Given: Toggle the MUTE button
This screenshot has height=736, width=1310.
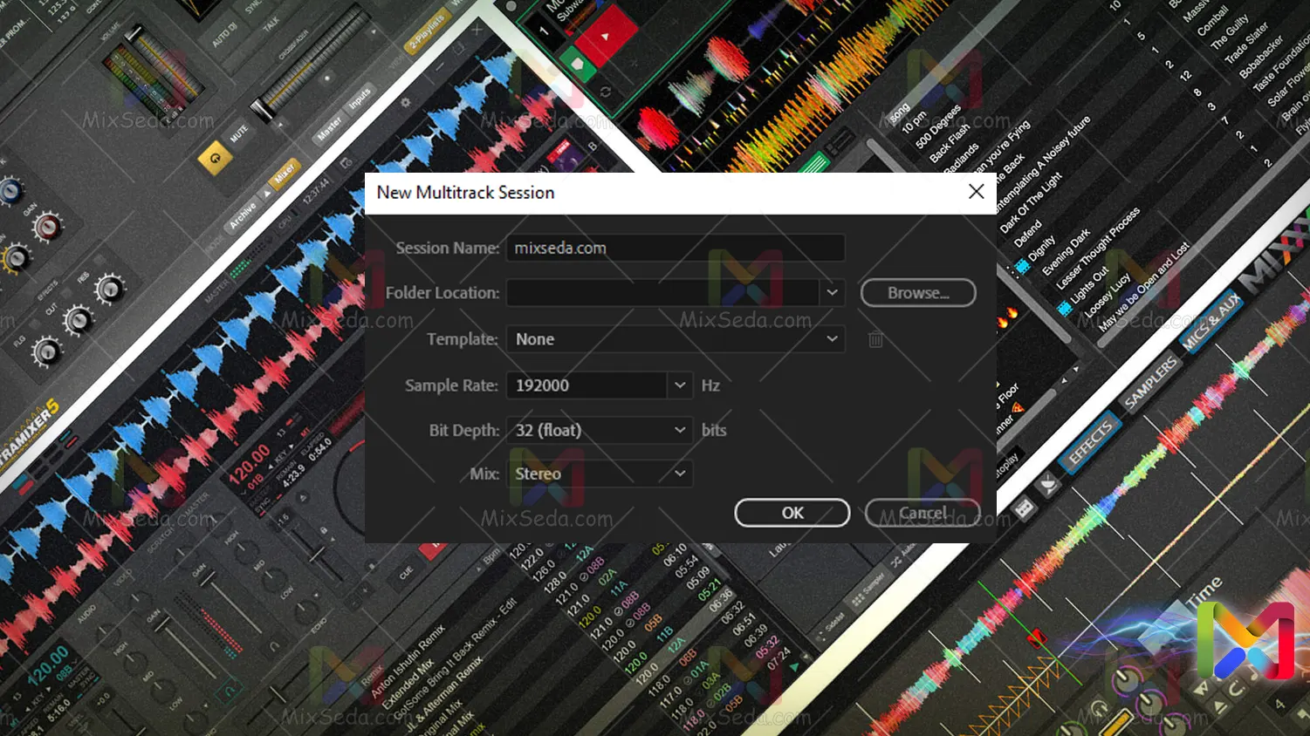Looking at the screenshot, I should (239, 133).
